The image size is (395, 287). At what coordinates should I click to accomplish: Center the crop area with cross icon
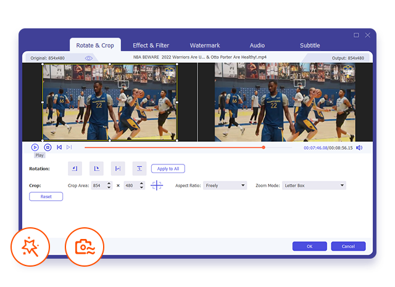pyautogui.click(x=157, y=185)
